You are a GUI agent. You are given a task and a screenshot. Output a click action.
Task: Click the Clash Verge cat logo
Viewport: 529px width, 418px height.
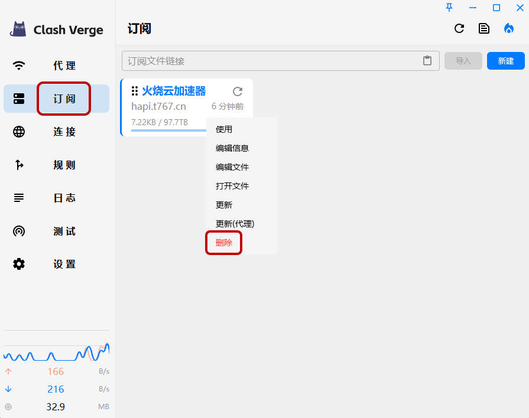pos(19,29)
